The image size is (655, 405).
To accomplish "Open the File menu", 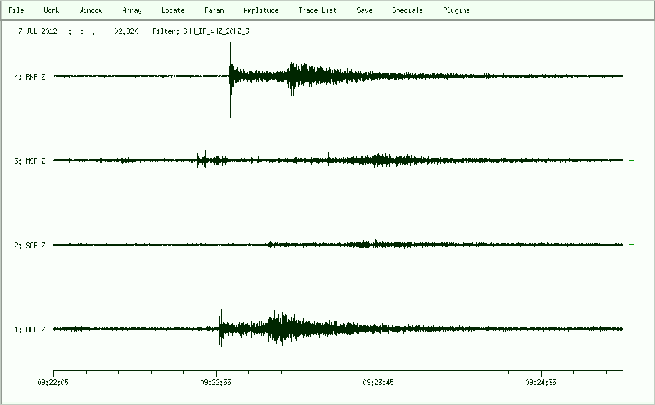I will point(16,10).
